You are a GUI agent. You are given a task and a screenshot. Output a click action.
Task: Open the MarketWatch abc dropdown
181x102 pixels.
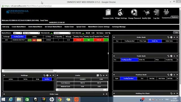(18, 33)
